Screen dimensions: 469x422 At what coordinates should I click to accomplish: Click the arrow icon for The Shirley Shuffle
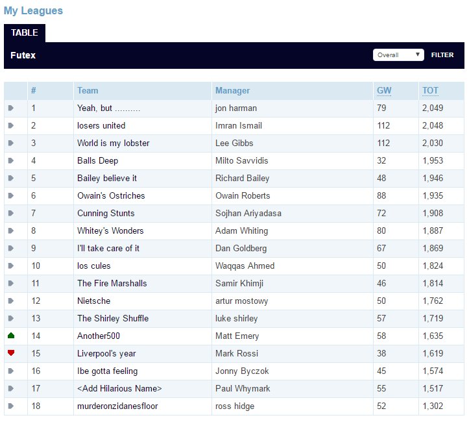(11, 318)
